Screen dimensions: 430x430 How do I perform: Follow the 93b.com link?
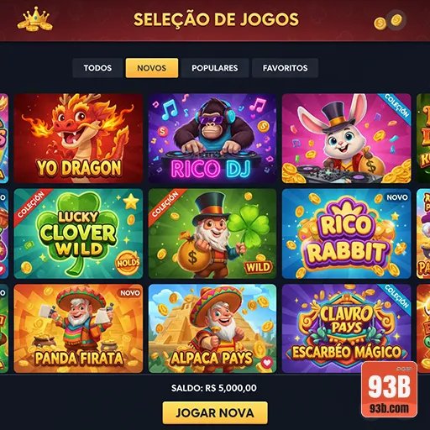point(389,409)
